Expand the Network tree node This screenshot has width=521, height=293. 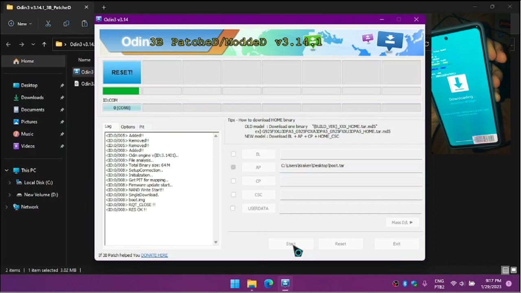pyautogui.click(x=6, y=207)
